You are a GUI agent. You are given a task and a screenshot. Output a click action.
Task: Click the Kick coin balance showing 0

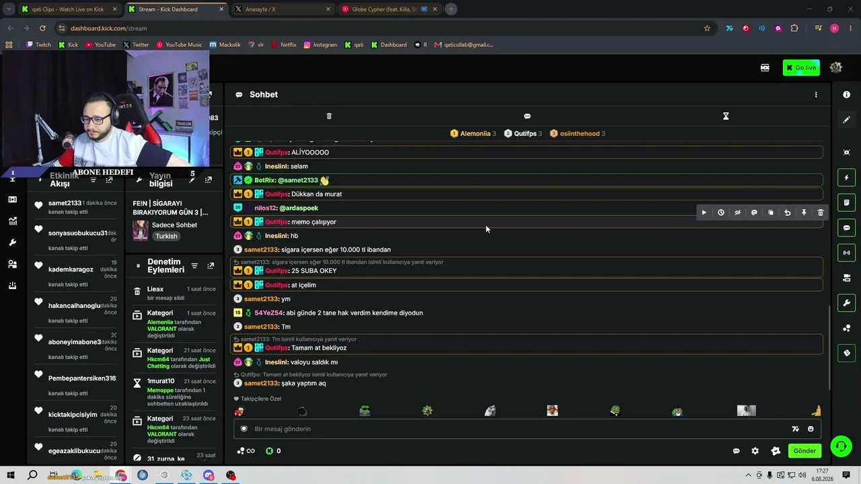[273, 451]
